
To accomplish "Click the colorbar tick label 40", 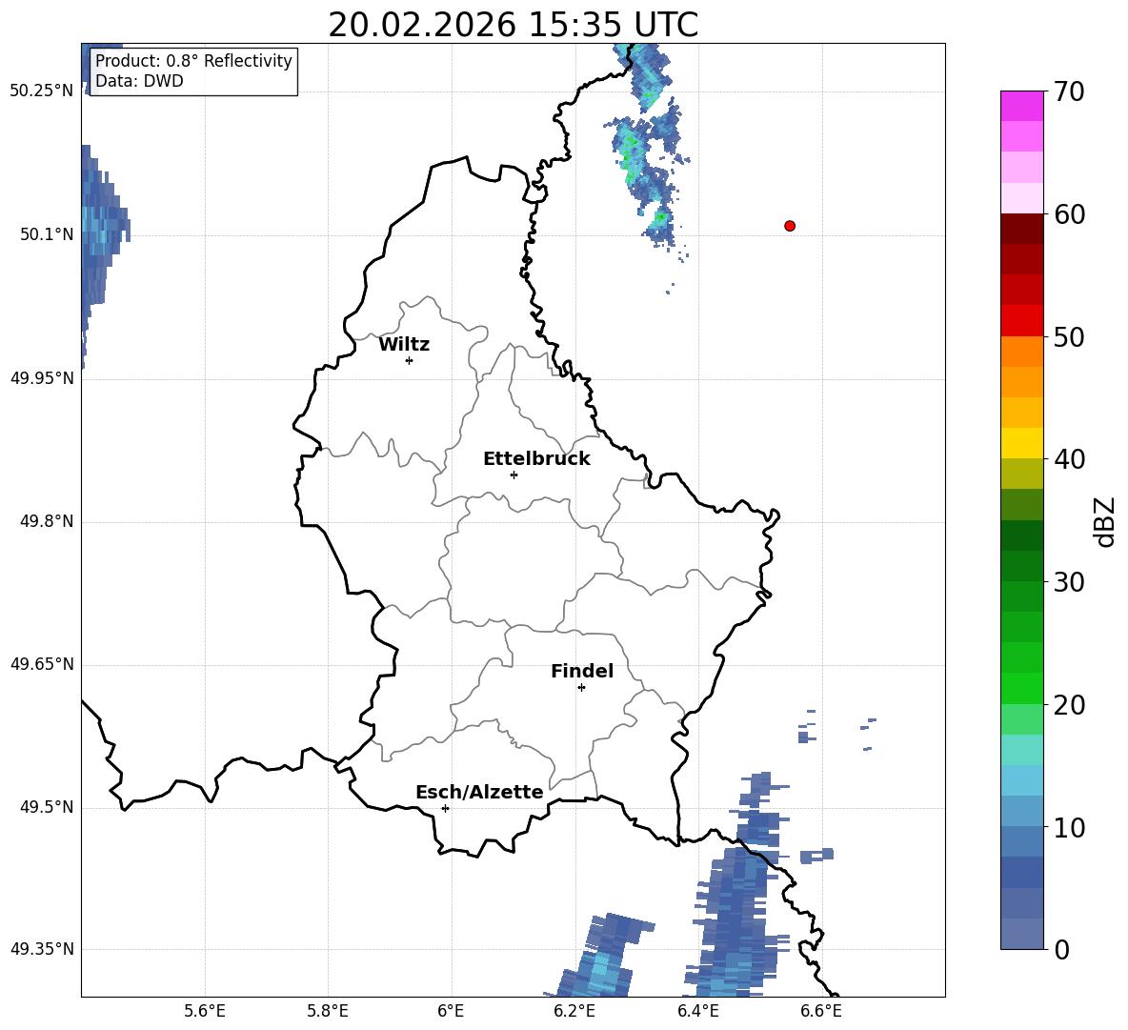I will click(x=1069, y=459).
